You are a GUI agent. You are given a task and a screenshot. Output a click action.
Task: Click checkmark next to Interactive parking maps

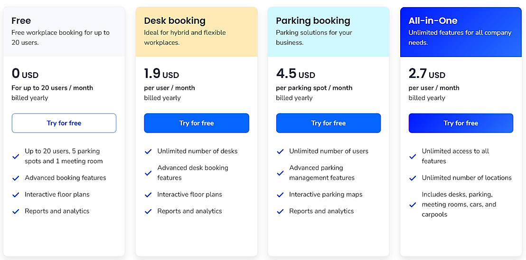coord(280,195)
